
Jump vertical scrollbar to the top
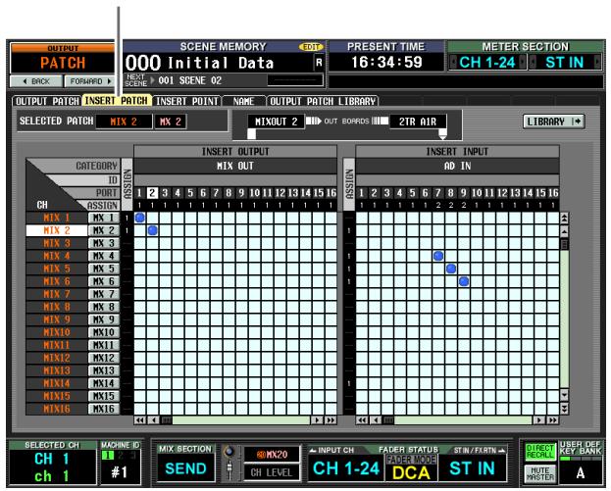(x=564, y=218)
